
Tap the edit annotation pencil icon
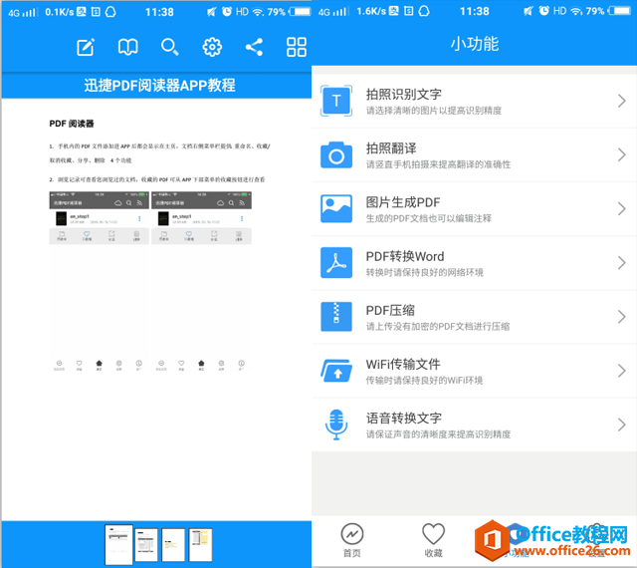click(86, 47)
